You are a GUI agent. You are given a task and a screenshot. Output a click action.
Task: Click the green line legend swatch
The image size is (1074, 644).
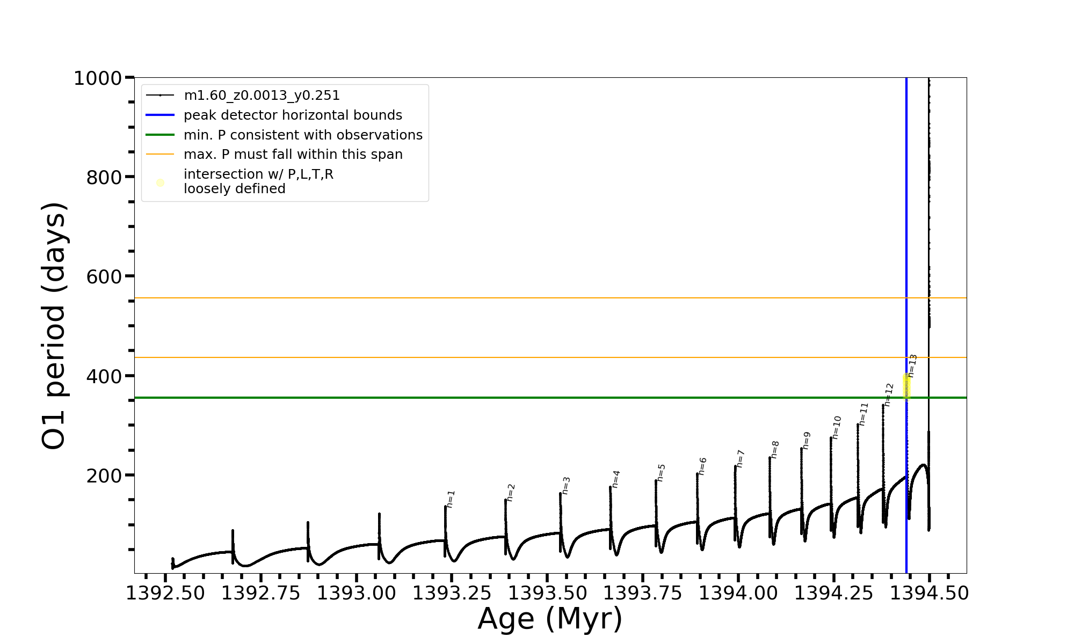pyautogui.click(x=160, y=135)
